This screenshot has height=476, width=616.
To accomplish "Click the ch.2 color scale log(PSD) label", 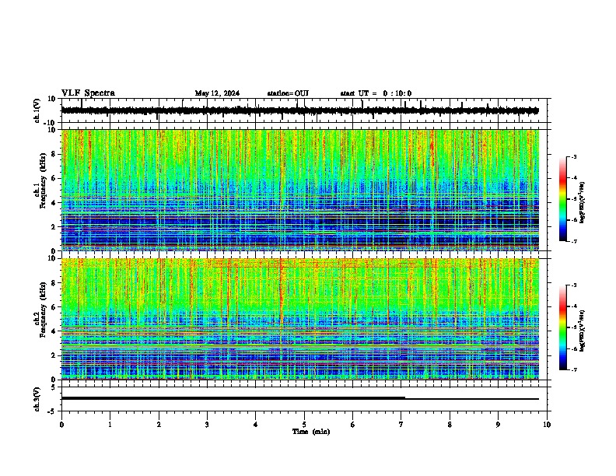I will pyautogui.click(x=583, y=331).
